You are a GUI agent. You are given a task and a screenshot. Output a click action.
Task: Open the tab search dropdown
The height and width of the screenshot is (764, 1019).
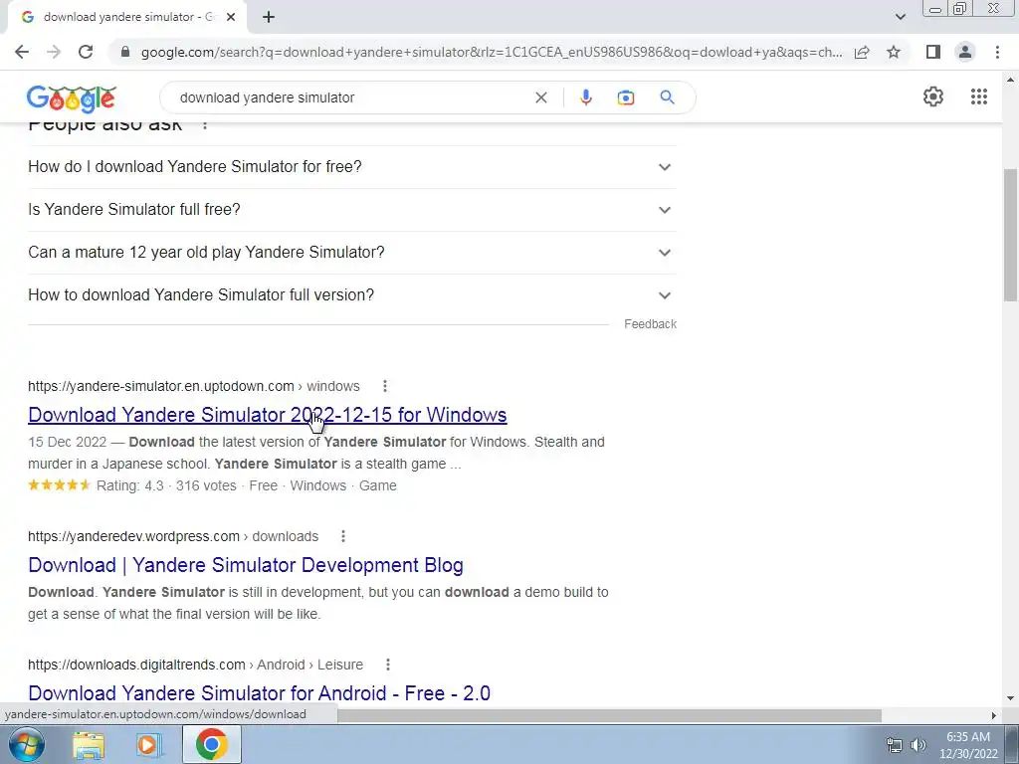pos(900,17)
